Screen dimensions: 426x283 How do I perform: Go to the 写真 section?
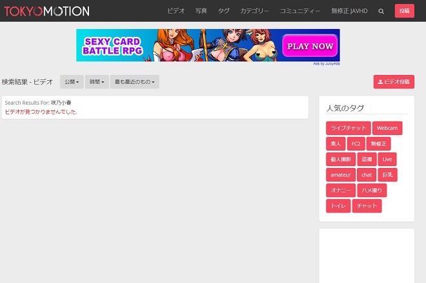click(201, 11)
